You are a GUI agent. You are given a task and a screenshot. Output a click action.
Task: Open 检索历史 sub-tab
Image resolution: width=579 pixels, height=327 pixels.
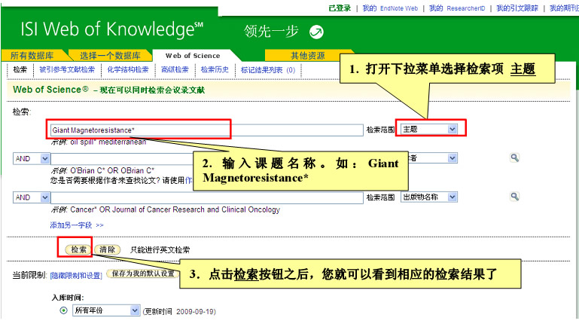pyautogui.click(x=215, y=69)
